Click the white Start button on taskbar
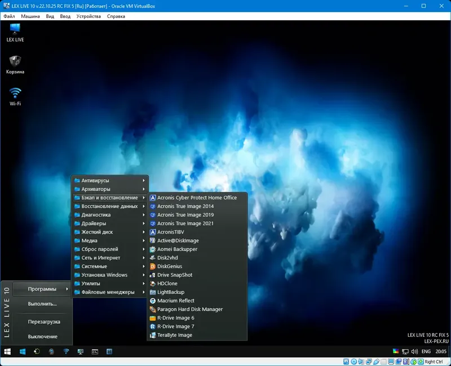 pyautogui.click(x=7, y=351)
